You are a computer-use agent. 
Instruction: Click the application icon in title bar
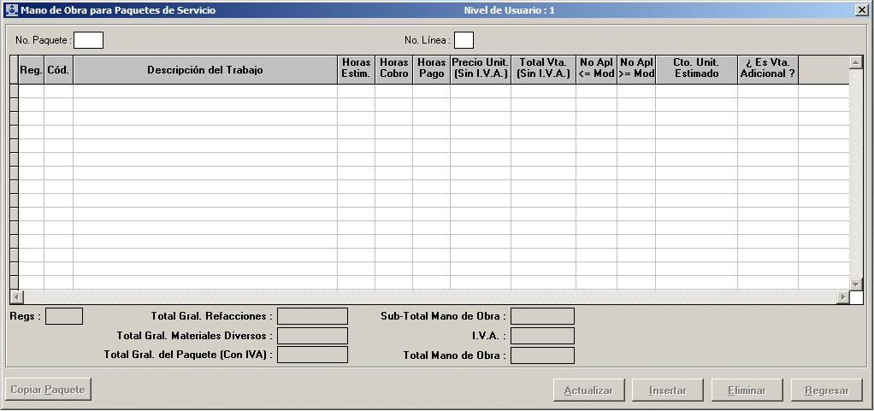point(11,10)
